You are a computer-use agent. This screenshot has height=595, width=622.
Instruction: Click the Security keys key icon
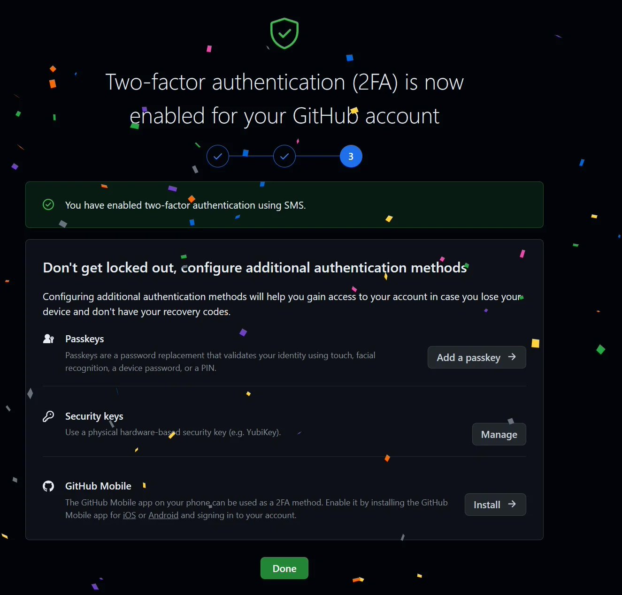pos(49,416)
